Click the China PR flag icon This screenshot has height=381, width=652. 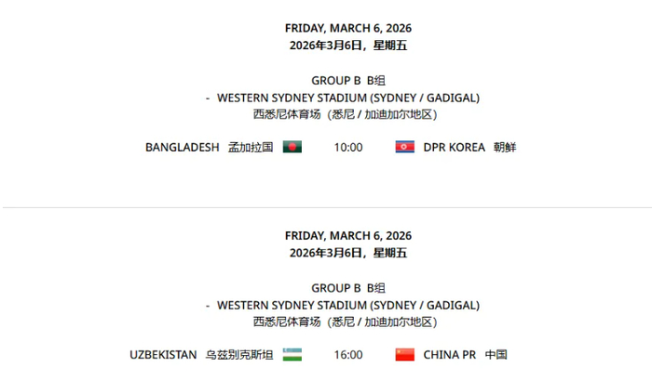405,354
